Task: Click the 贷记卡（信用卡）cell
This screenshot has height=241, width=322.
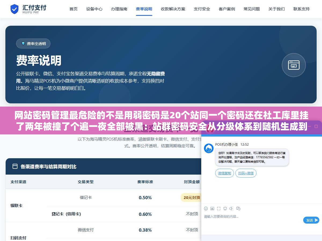Action: tap(66, 214)
